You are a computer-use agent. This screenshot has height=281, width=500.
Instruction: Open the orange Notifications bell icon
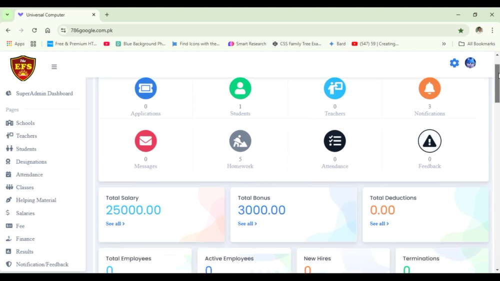point(429,88)
